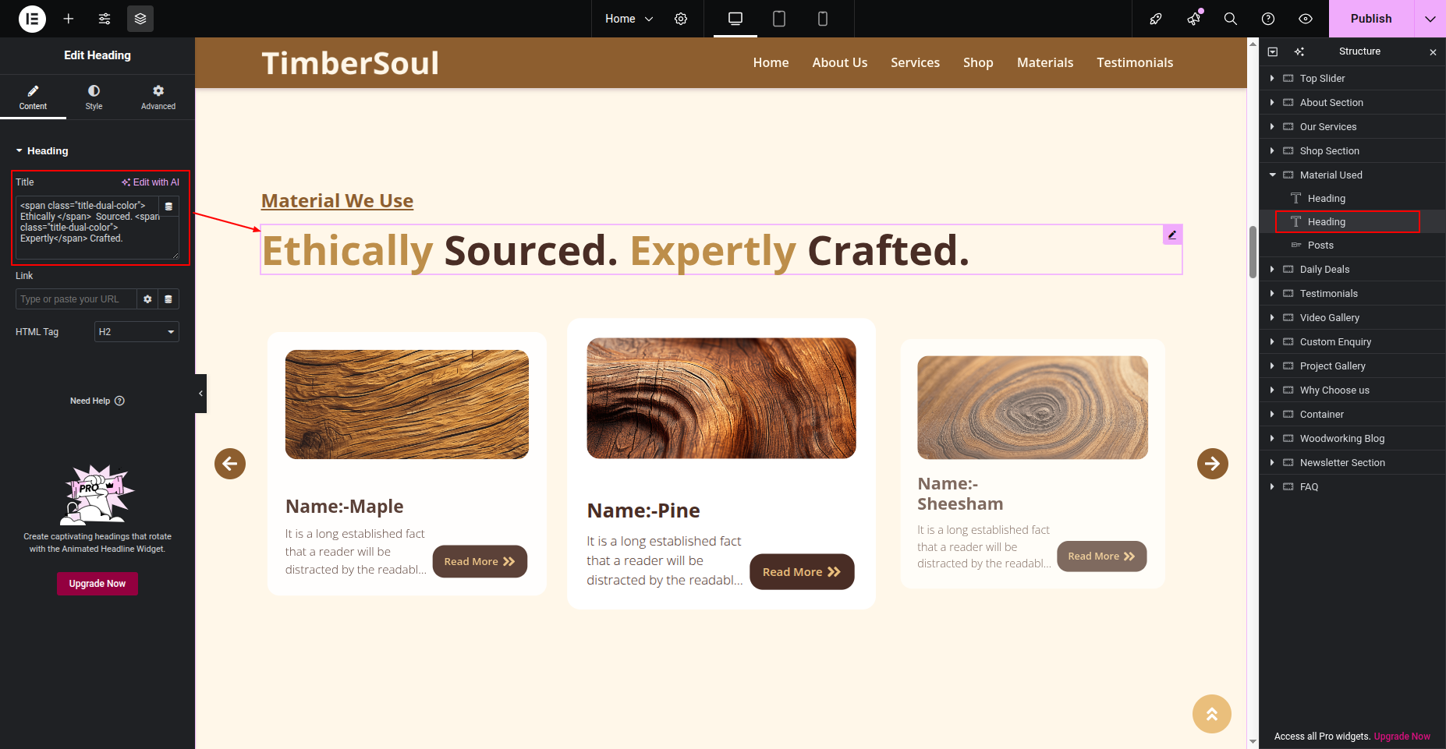Open Site Settings sliders icon
Viewport: 1446px width, 749px height.
coord(105,19)
